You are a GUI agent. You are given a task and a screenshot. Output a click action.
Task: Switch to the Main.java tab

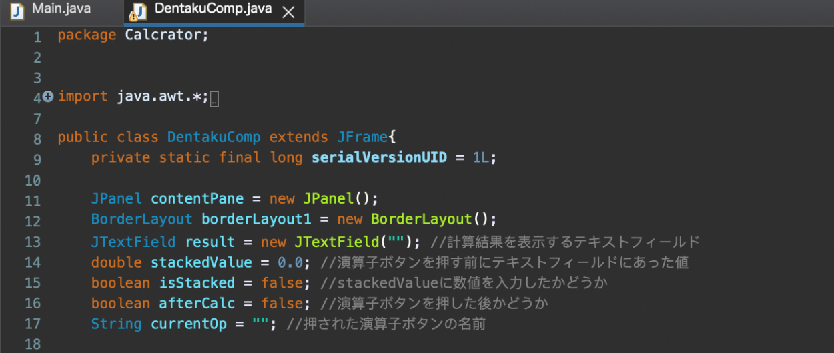61,10
